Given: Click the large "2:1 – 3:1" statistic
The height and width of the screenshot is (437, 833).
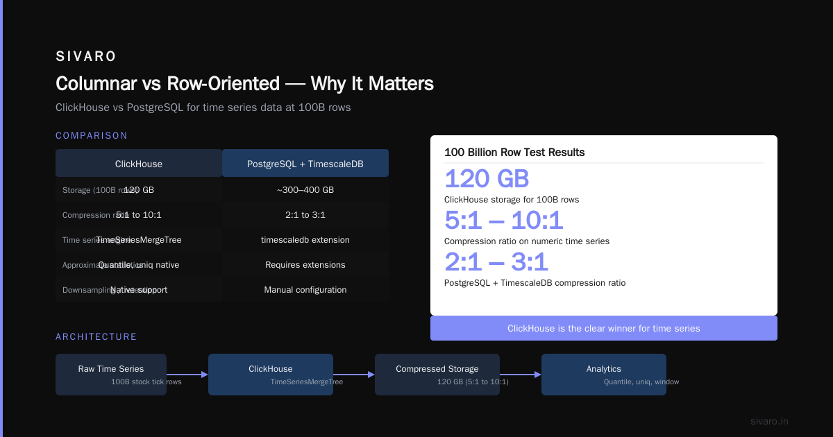Looking at the screenshot, I should (496, 262).
